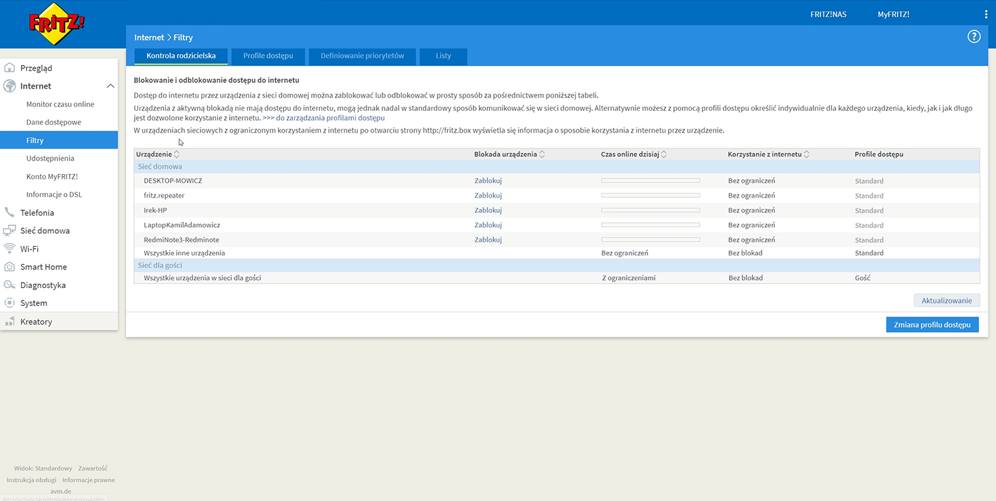Switch to Profile dostępu tab
Viewport: 996px width, 501px height.
(268, 56)
